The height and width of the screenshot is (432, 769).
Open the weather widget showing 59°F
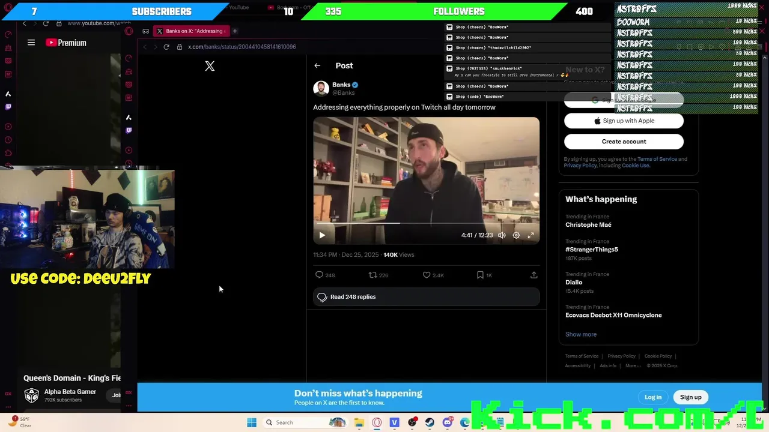tap(19, 422)
